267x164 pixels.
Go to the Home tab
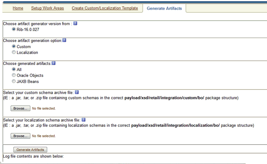[x=18, y=8]
